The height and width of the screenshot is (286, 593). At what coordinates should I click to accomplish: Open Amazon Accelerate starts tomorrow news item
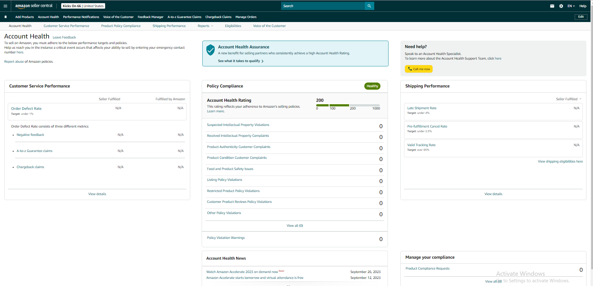pos(255,278)
